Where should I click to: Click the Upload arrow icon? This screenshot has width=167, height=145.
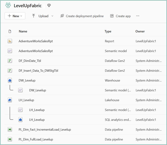34,16
